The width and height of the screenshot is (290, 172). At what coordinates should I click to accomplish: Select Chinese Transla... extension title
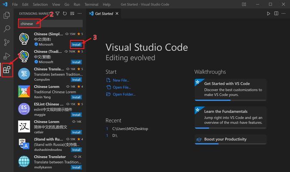(x=49, y=69)
